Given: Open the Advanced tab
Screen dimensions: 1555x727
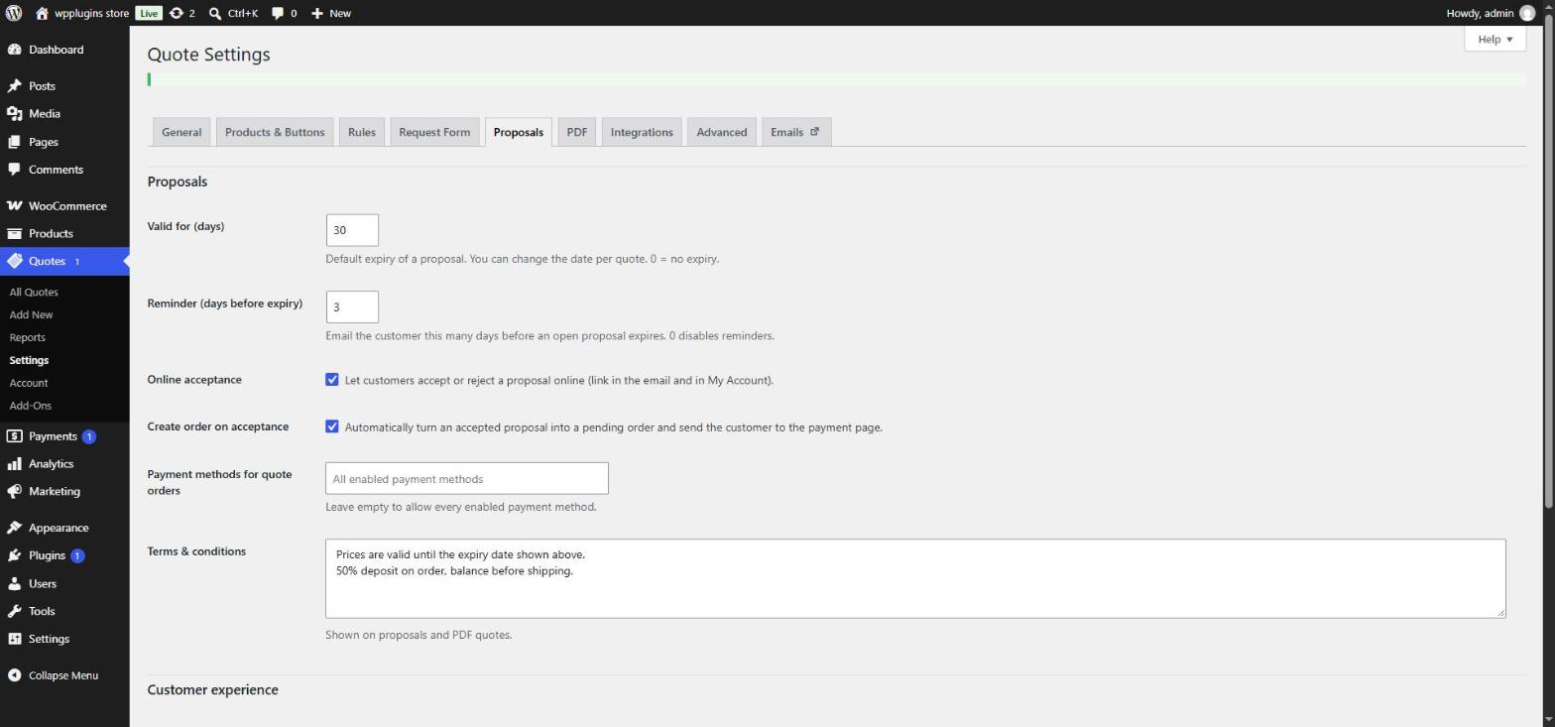Looking at the screenshot, I should click(721, 132).
